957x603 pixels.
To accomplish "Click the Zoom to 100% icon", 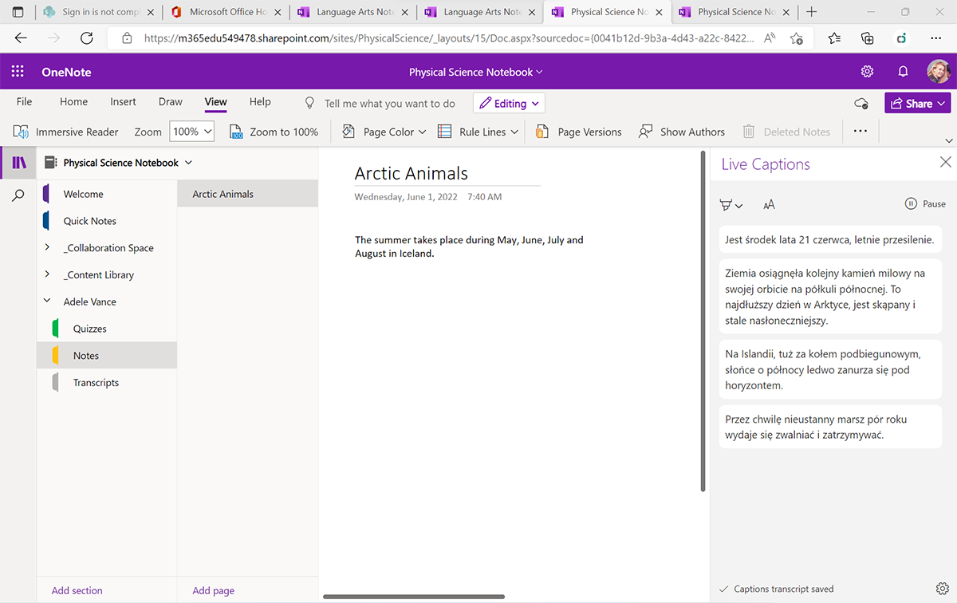I will point(236,132).
